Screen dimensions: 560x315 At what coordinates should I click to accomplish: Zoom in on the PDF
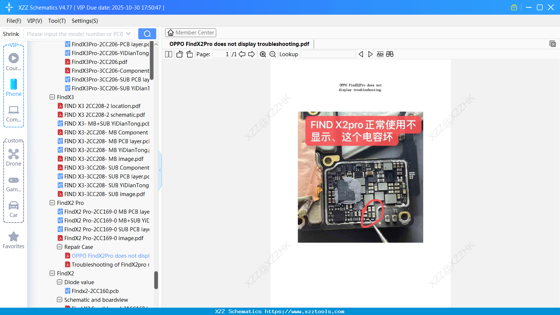pos(263,54)
